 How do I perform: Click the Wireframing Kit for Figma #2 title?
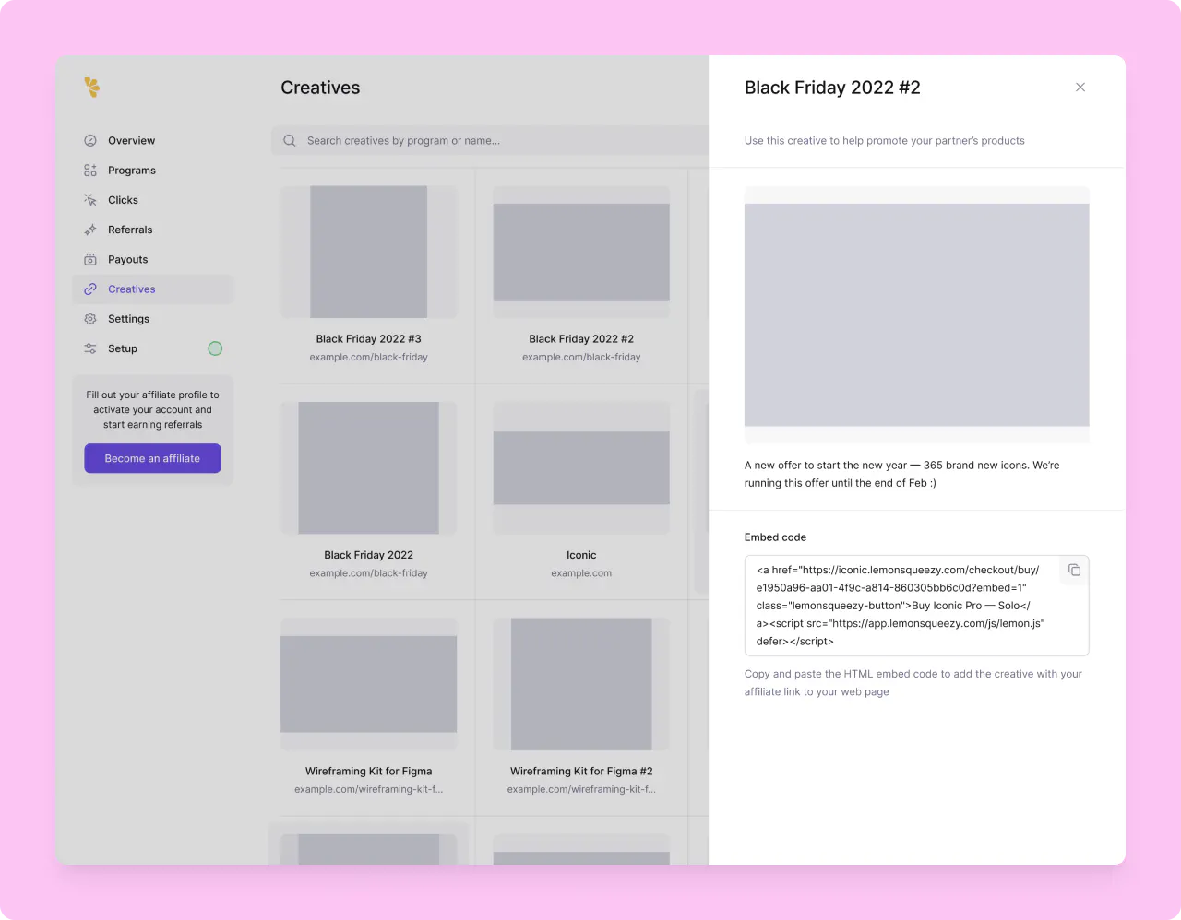click(x=581, y=772)
